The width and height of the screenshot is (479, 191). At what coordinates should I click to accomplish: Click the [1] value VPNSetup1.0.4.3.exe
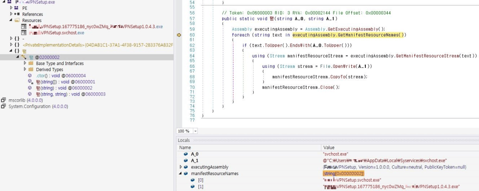pos(392,186)
